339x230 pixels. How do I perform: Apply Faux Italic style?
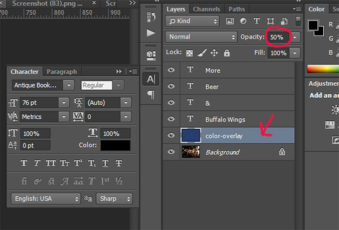click(x=37, y=163)
